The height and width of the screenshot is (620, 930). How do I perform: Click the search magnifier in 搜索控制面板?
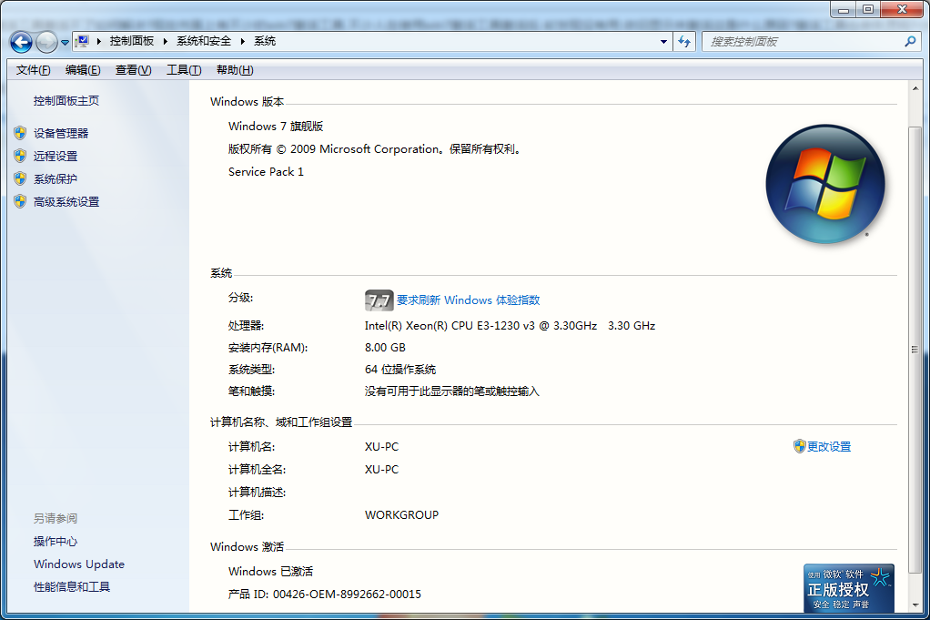(909, 41)
